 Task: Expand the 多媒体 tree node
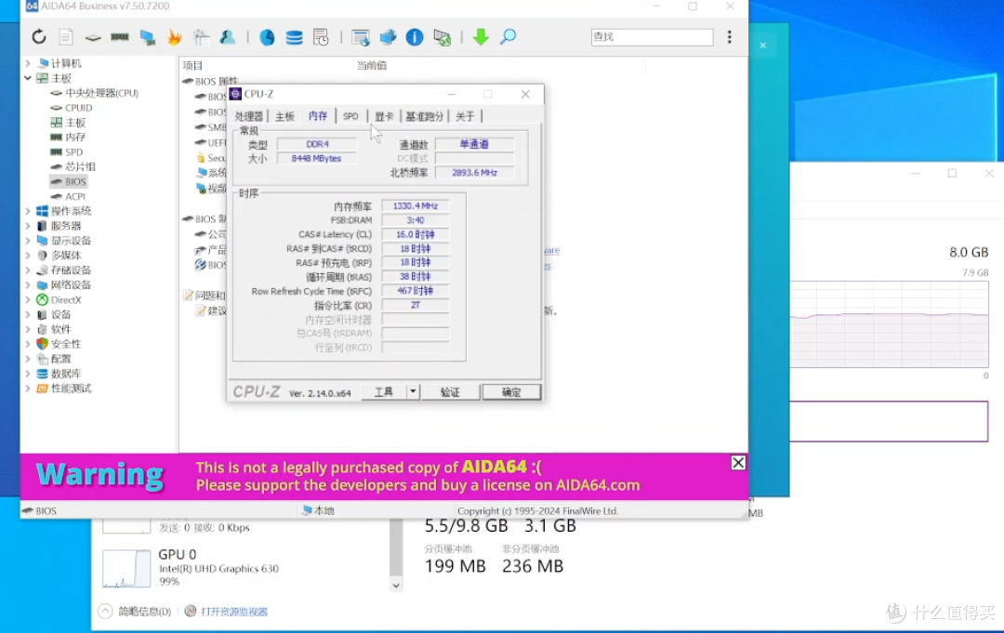(28, 256)
